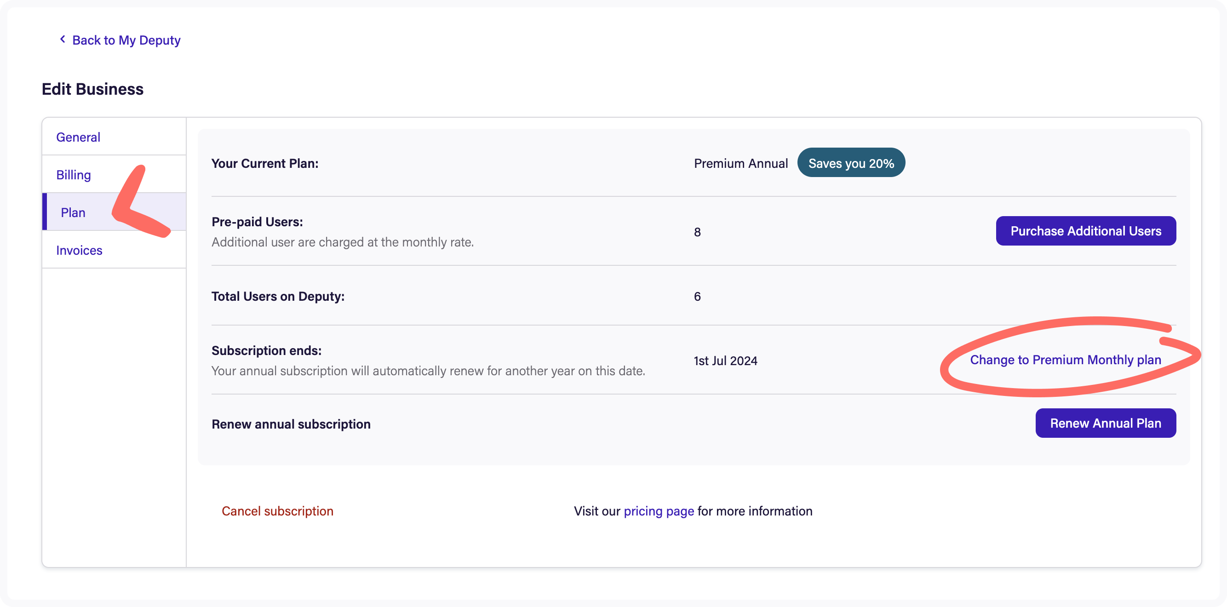
Task: Change to Premium Monthly plan link
Action: (1066, 360)
